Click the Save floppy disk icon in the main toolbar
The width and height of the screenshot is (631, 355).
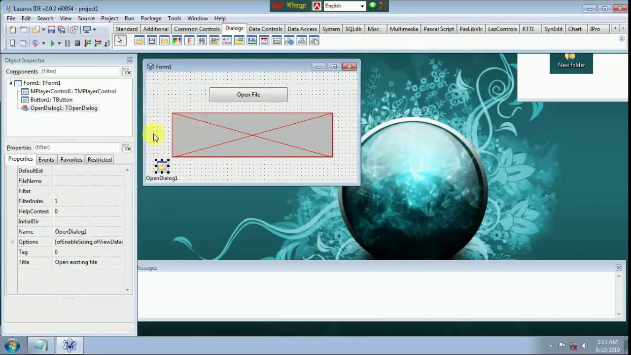51,30
